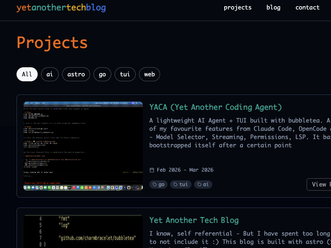Open the projects page from the navbar
The height and width of the screenshot is (248, 331).
237,7
